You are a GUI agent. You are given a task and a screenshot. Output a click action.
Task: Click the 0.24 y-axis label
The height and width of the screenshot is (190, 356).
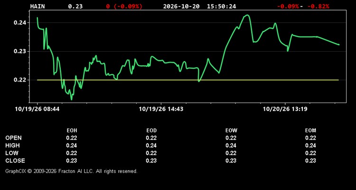pos(20,23)
